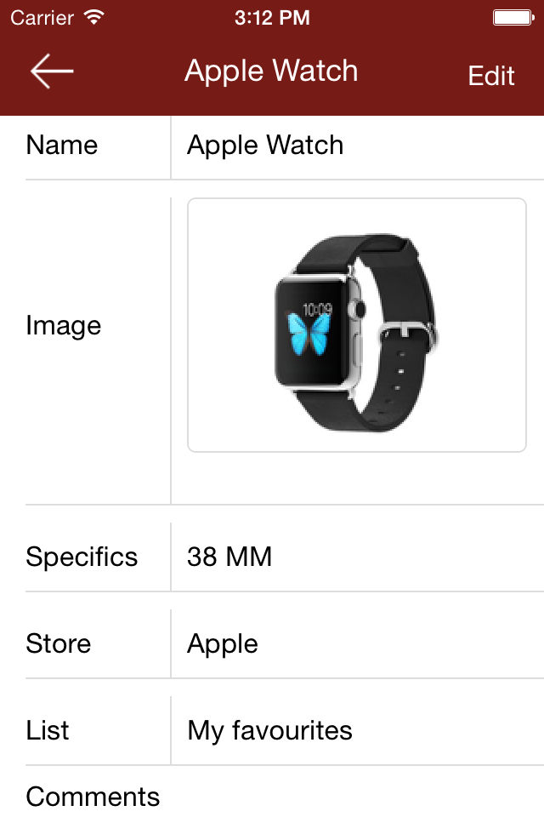
Task: Tap the Edit button
Action: coord(491,76)
